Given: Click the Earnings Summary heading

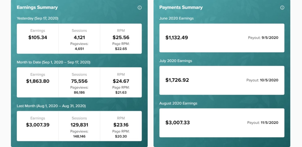Looking at the screenshot, I should click(x=37, y=8).
